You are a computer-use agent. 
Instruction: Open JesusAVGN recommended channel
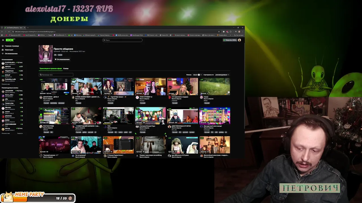(x=12, y=91)
